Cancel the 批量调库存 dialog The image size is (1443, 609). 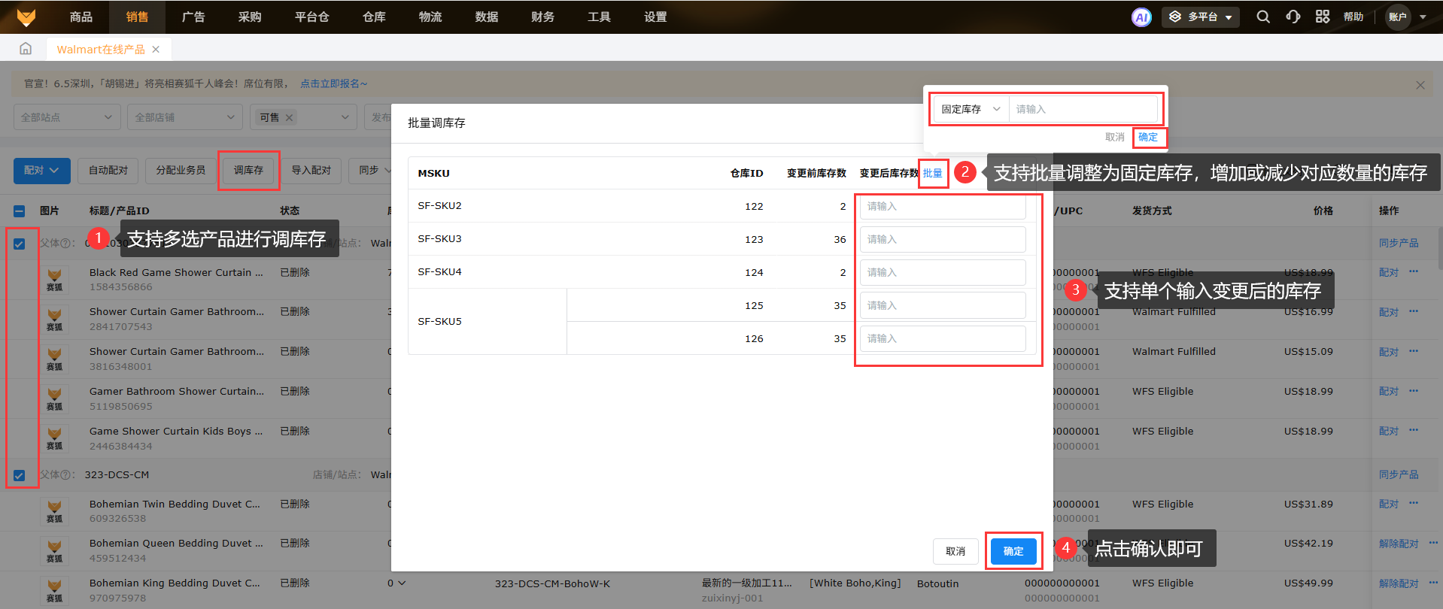(955, 551)
